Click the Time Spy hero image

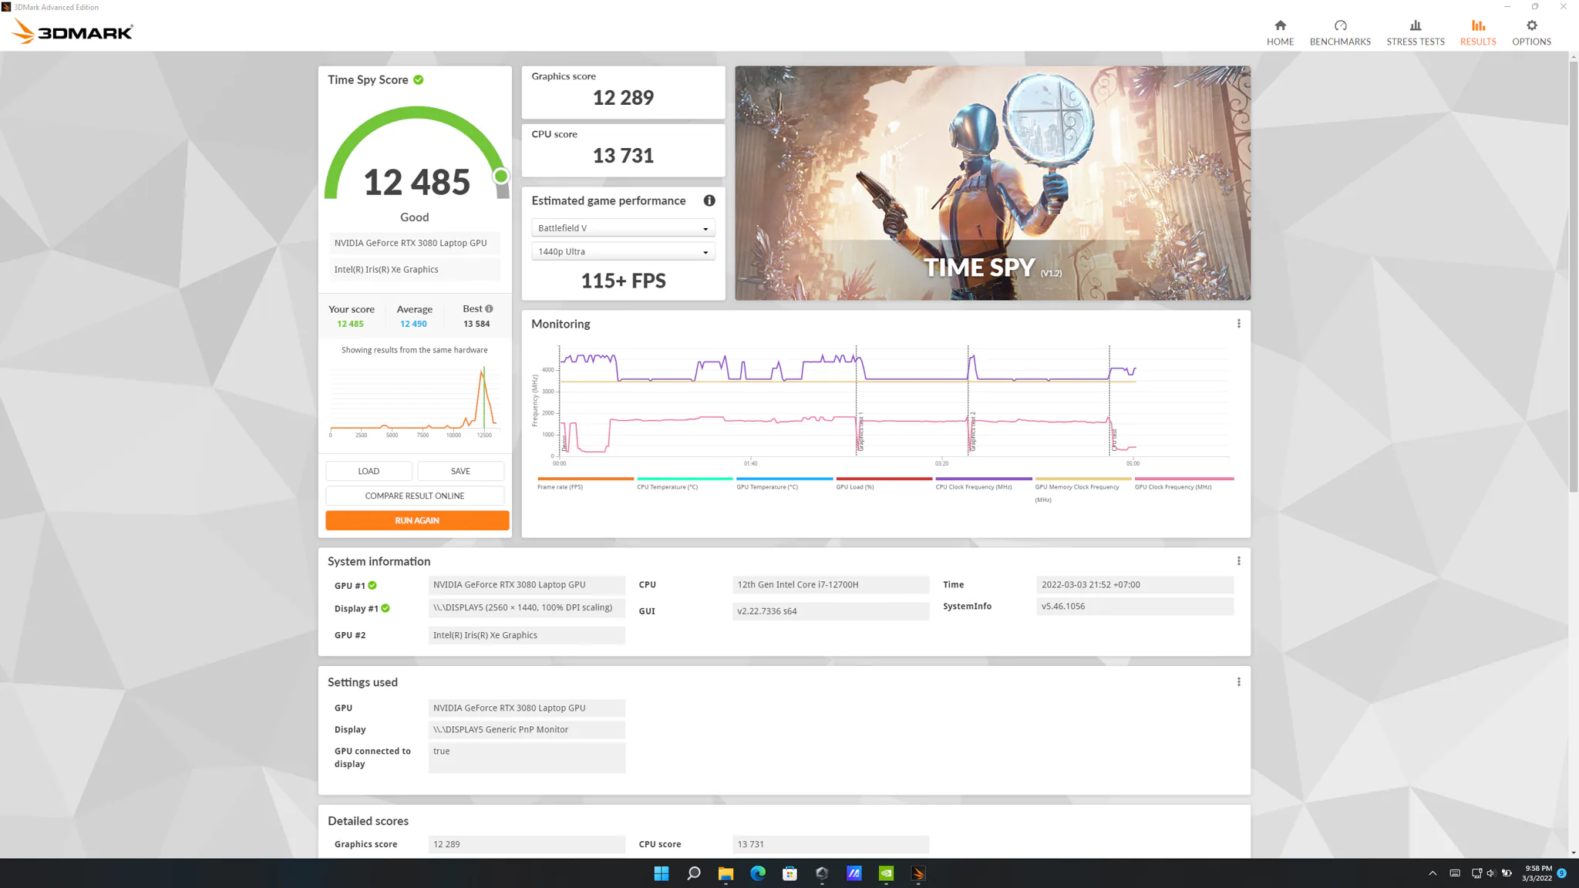click(992, 183)
